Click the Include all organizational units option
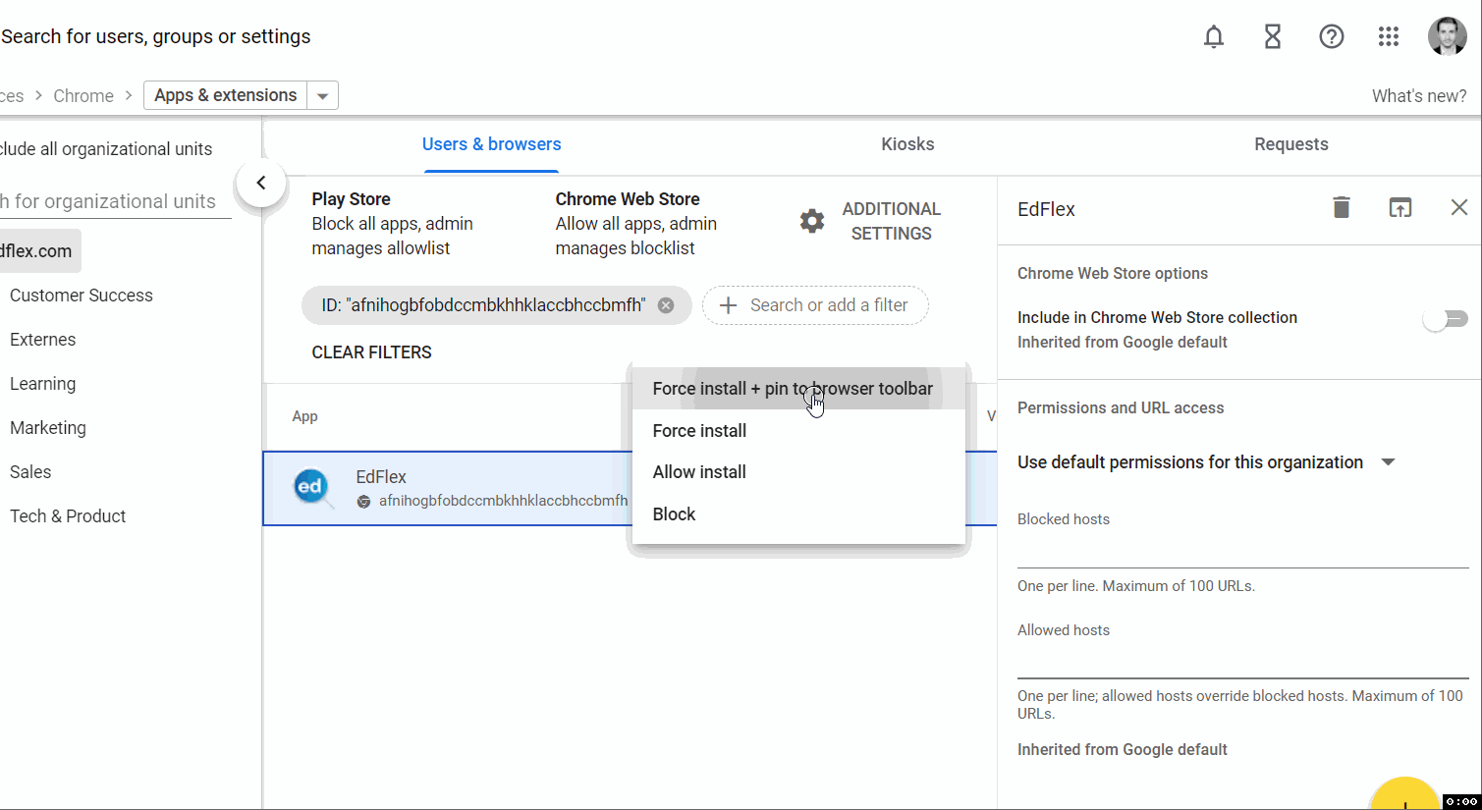The image size is (1482, 810). (x=107, y=149)
